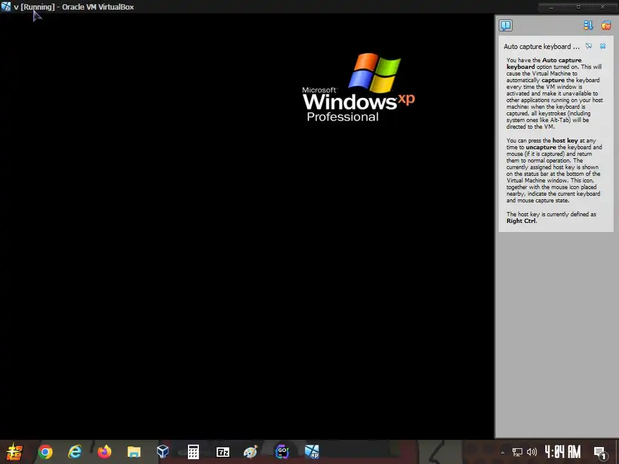This screenshot has width=619, height=464.
Task: Open the Calculator app from taskbar
Action: (x=193, y=452)
